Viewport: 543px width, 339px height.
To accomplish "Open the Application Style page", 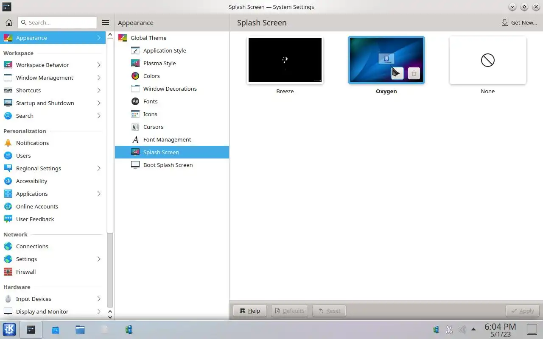I will pos(172,50).
